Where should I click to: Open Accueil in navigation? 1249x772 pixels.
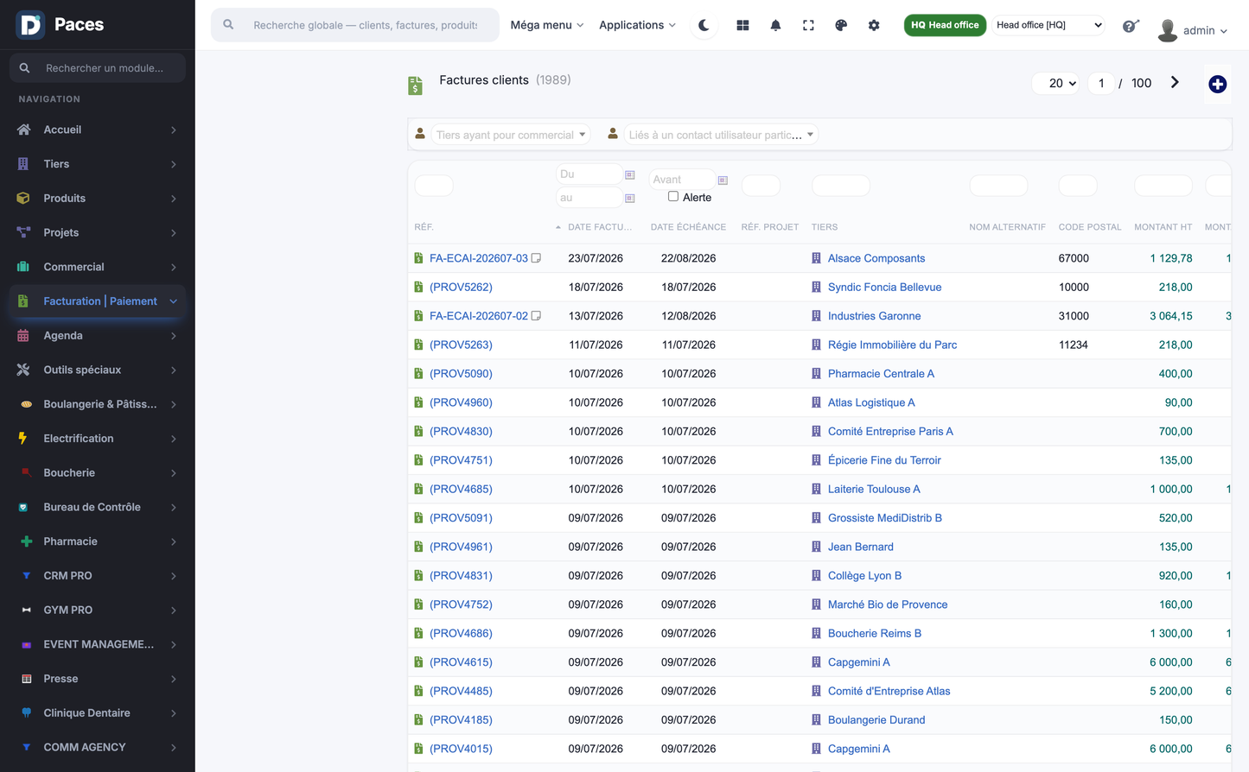pyautogui.click(x=98, y=130)
